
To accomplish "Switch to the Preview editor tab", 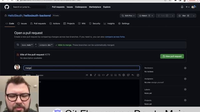I will coord(40,75).
